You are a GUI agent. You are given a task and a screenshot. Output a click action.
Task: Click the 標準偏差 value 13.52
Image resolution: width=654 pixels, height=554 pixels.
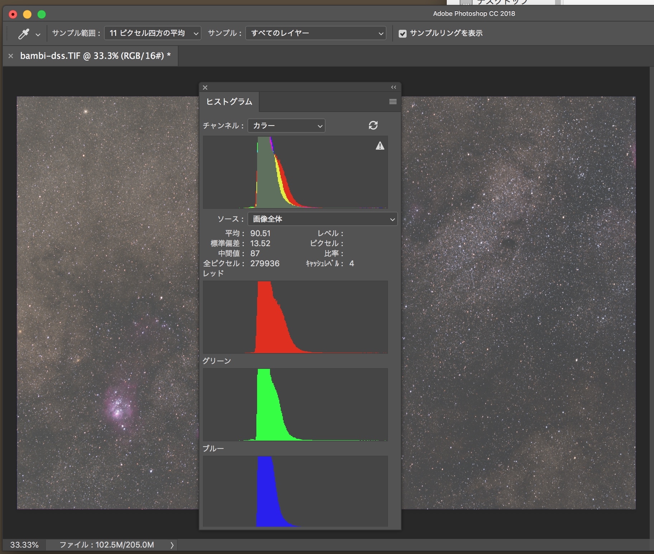point(260,243)
